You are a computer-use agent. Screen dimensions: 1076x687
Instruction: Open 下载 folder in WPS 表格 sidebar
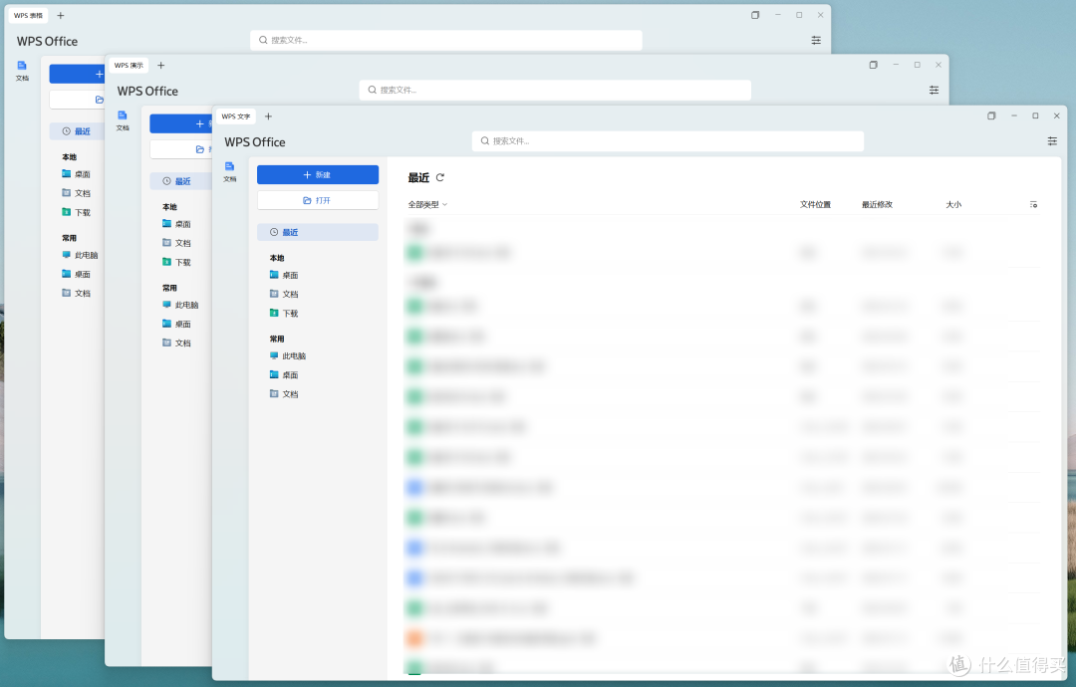pos(76,212)
